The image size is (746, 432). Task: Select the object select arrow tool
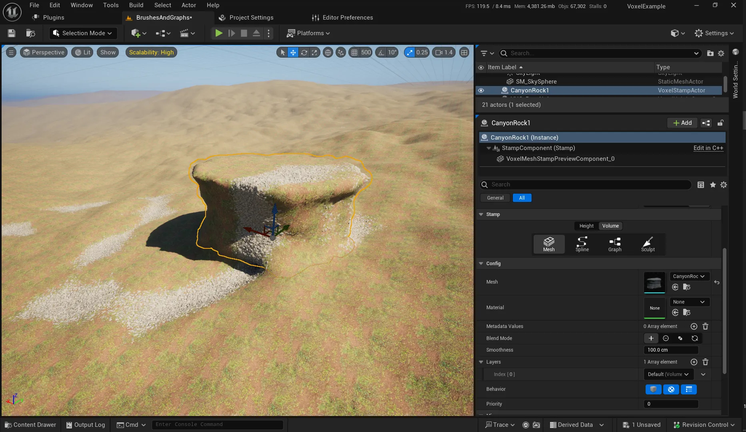pyautogui.click(x=282, y=52)
